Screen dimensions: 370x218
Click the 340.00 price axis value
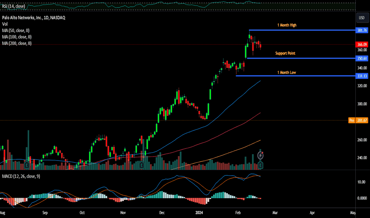[362, 68]
